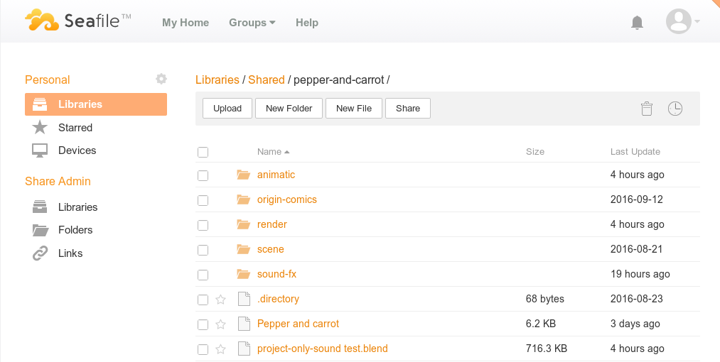Open the library trash bin icon
720x362 pixels.
click(647, 109)
